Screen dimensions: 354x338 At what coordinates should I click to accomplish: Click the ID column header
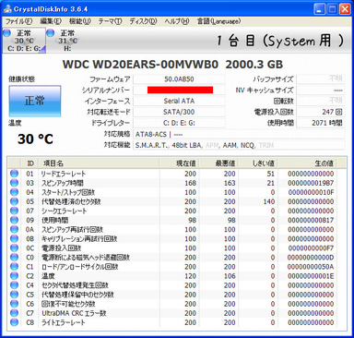coord(29,163)
